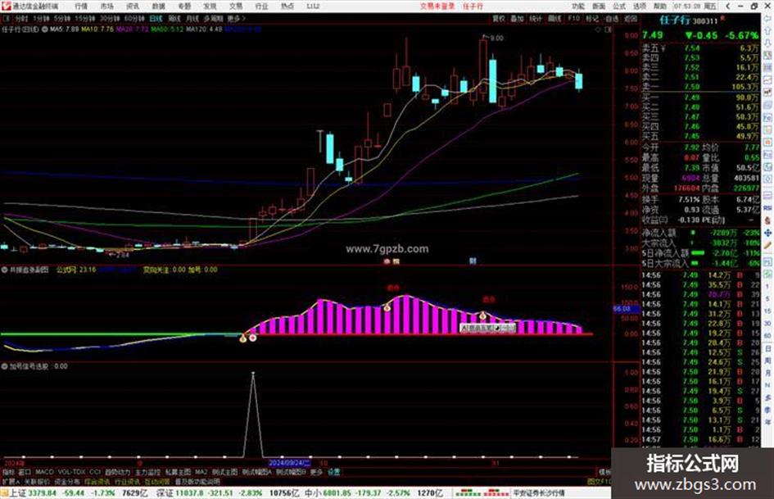Click the pencil draw icon in right sidebar
This screenshot has height=499, width=774.
768,245
